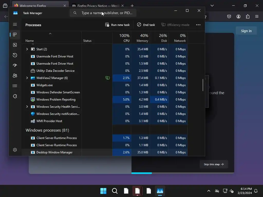Click the Firefox Save to Pocket icon
263x197 pixels.
(229, 16)
